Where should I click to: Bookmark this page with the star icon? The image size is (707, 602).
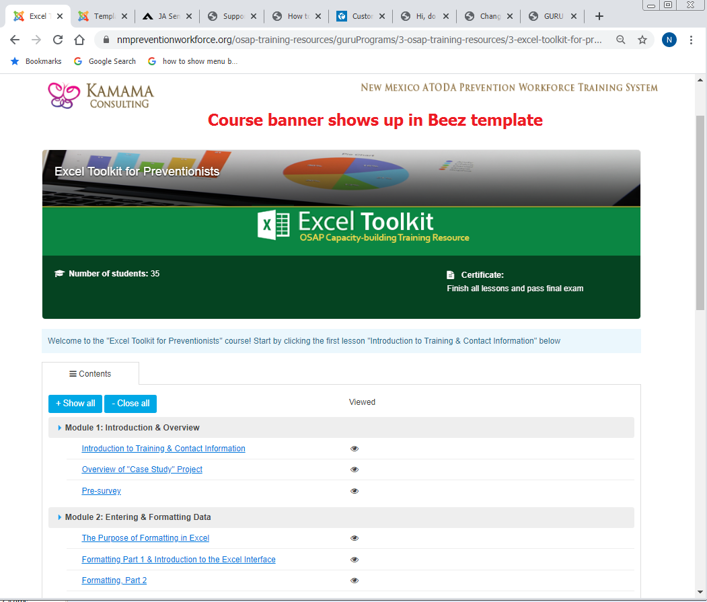point(642,40)
